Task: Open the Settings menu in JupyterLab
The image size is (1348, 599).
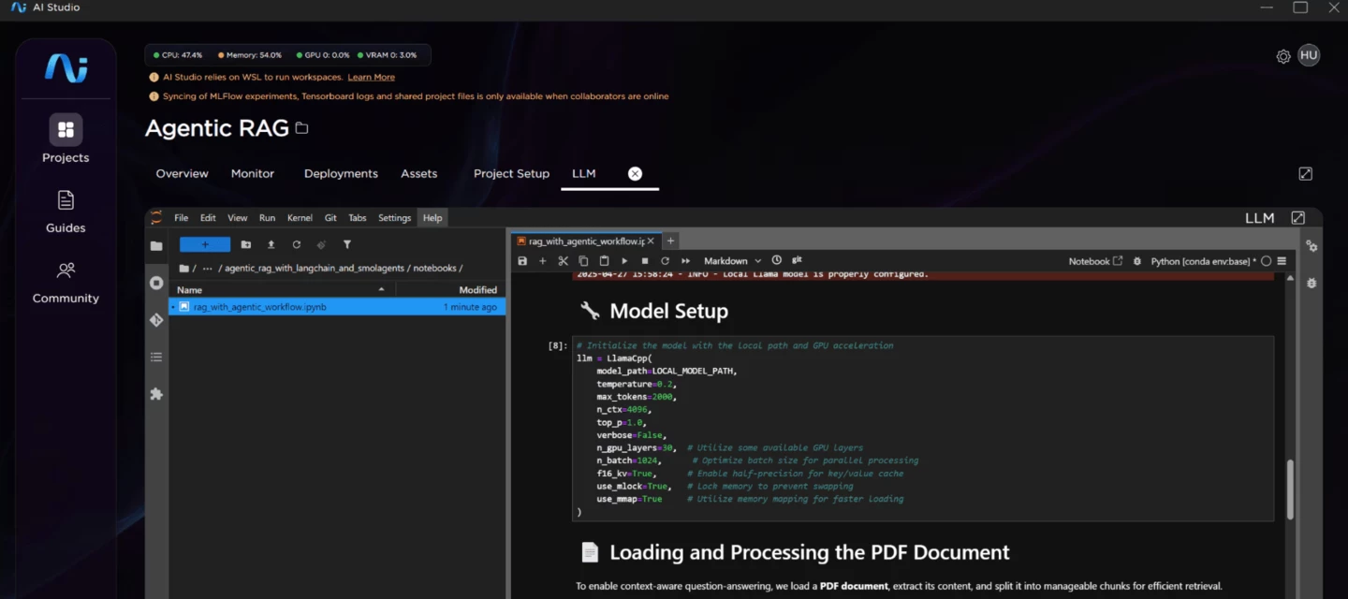Action: point(394,218)
